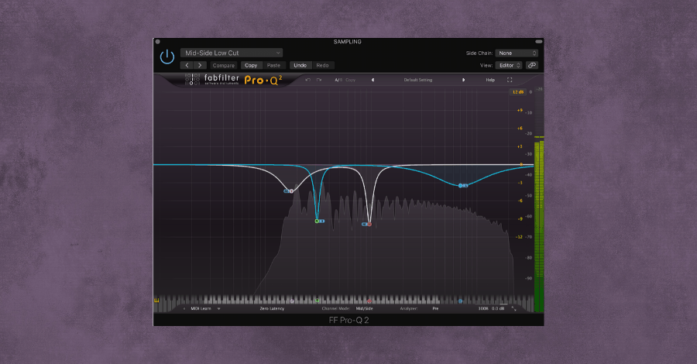Viewport: 697px width, 364px height.
Task: Click the 100% gain scale value
Action: [x=483, y=308]
